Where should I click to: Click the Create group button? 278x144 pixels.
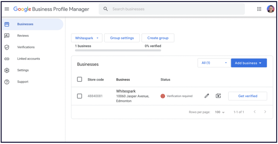[x=158, y=38]
